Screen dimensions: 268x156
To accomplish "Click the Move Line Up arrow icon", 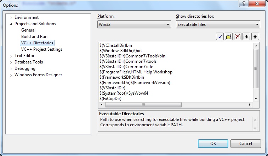I will click(255, 37).
